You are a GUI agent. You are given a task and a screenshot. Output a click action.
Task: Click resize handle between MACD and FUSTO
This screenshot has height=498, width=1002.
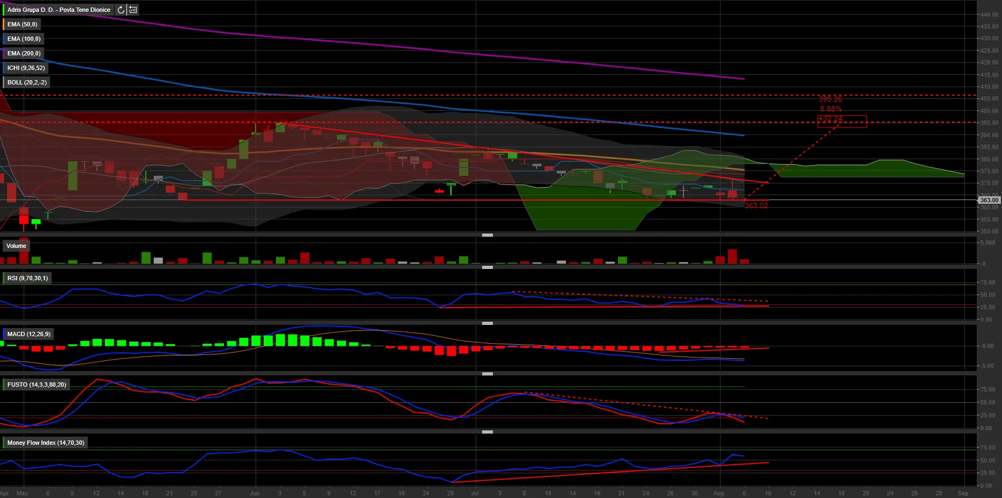(x=488, y=374)
